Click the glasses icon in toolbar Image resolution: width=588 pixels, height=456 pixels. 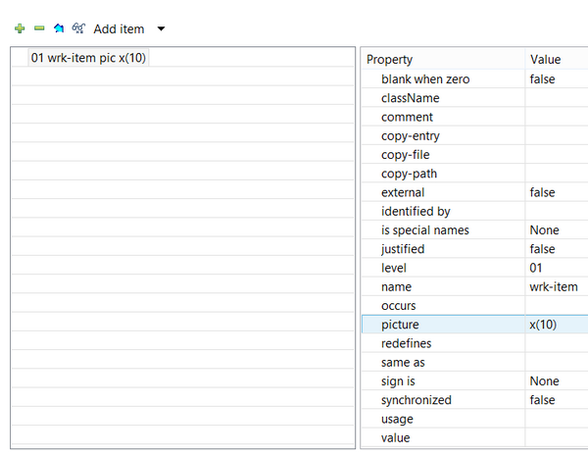(x=77, y=29)
